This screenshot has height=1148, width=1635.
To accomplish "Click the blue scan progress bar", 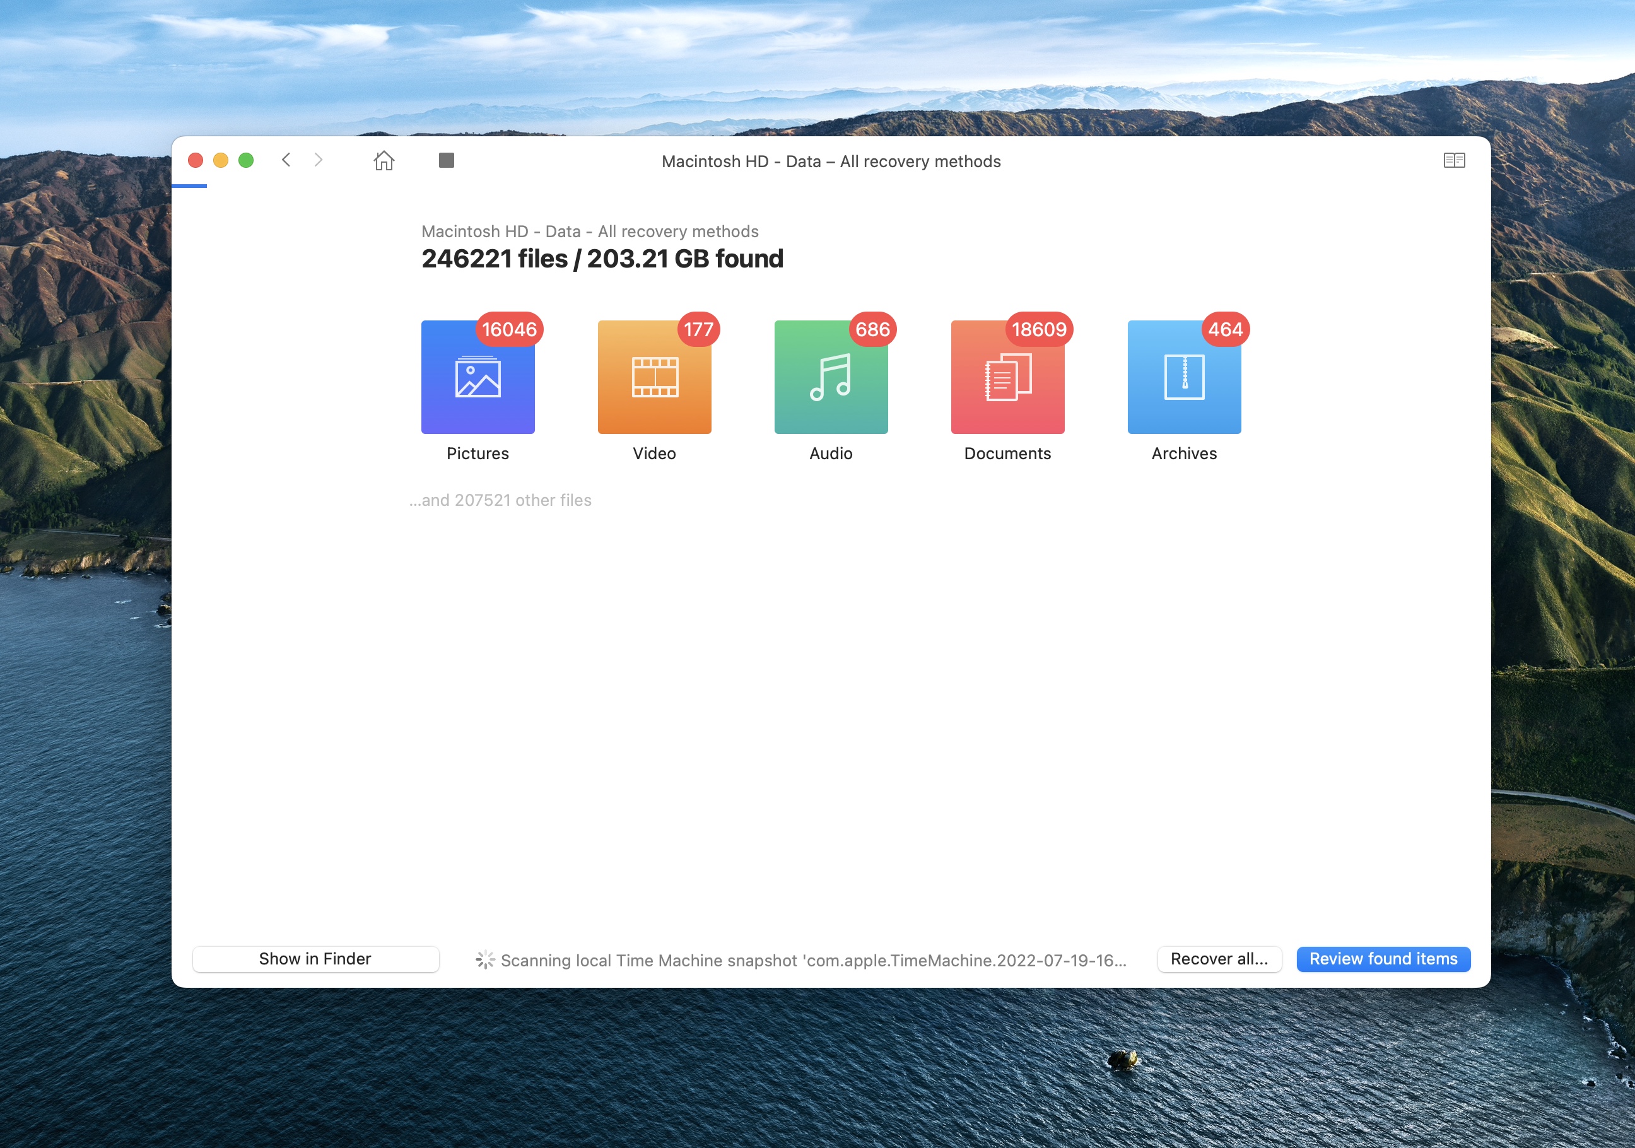I will 189,186.
